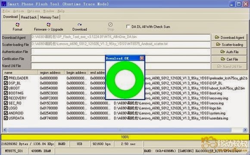Uncheck the PRELOADER partition checkbox
This screenshot has width=250, height=155.
(x=6, y=78)
